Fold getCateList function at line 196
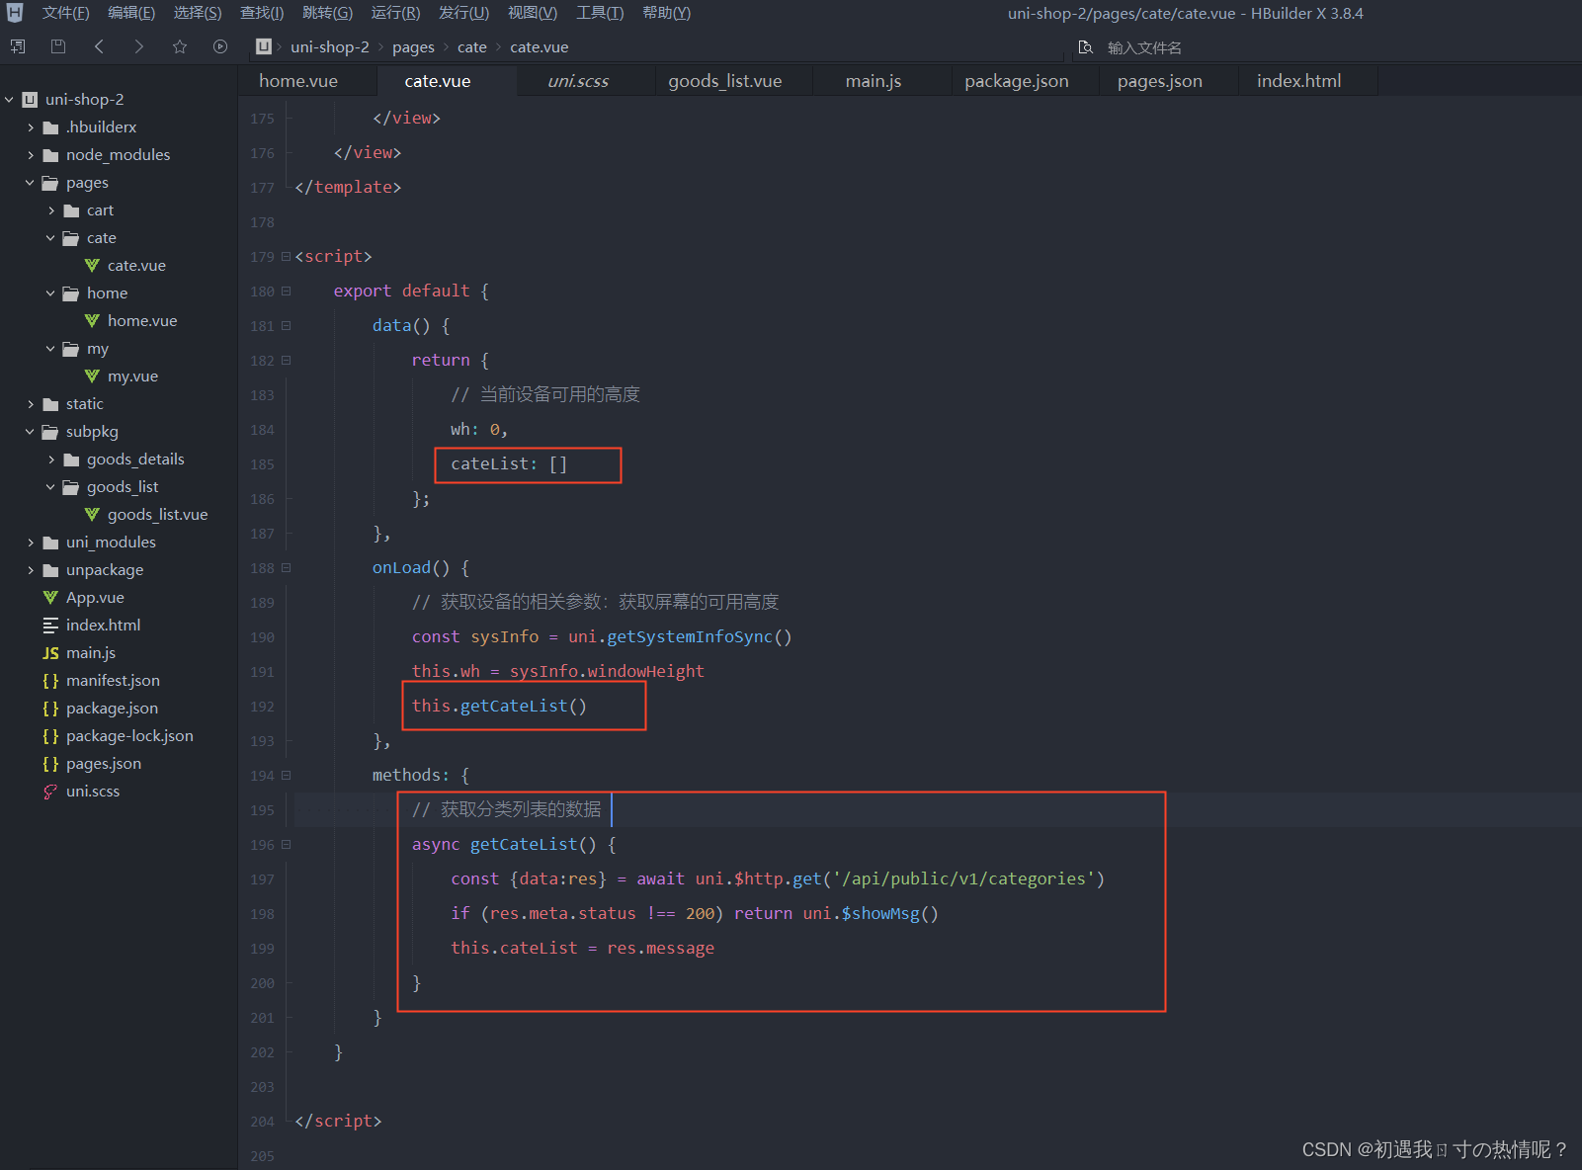Image resolution: width=1582 pixels, height=1170 pixels. point(287,844)
